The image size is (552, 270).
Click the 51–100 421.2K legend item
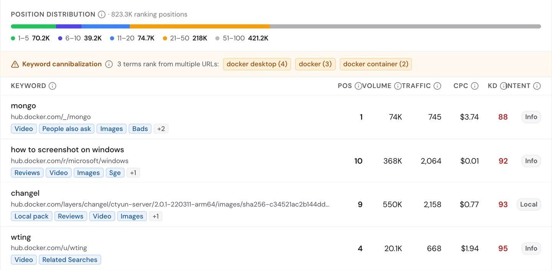pyautogui.click(x=242, y=38)
